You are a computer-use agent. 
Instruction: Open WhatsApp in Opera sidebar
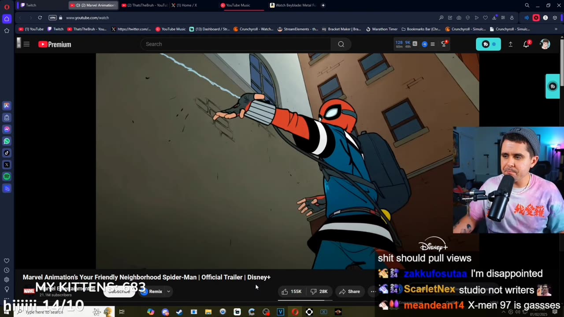(x=7, y=141)
